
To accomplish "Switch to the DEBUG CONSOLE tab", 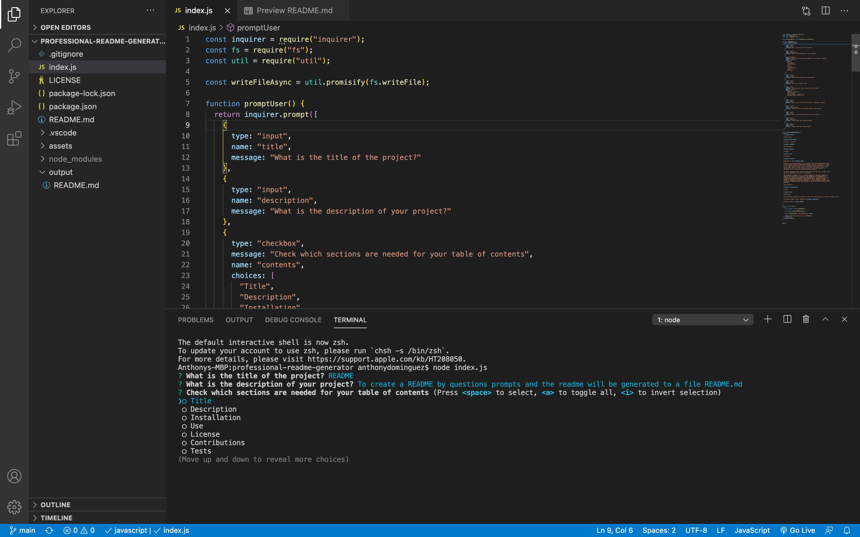I will point(293,320).
